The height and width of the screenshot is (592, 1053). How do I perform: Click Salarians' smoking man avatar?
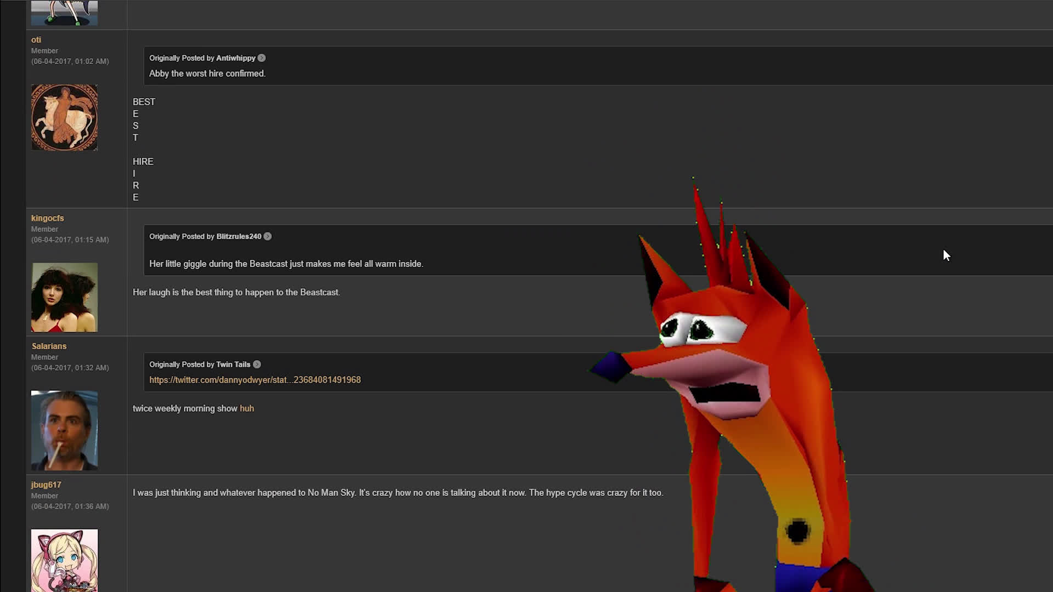(x=64, y=430)
